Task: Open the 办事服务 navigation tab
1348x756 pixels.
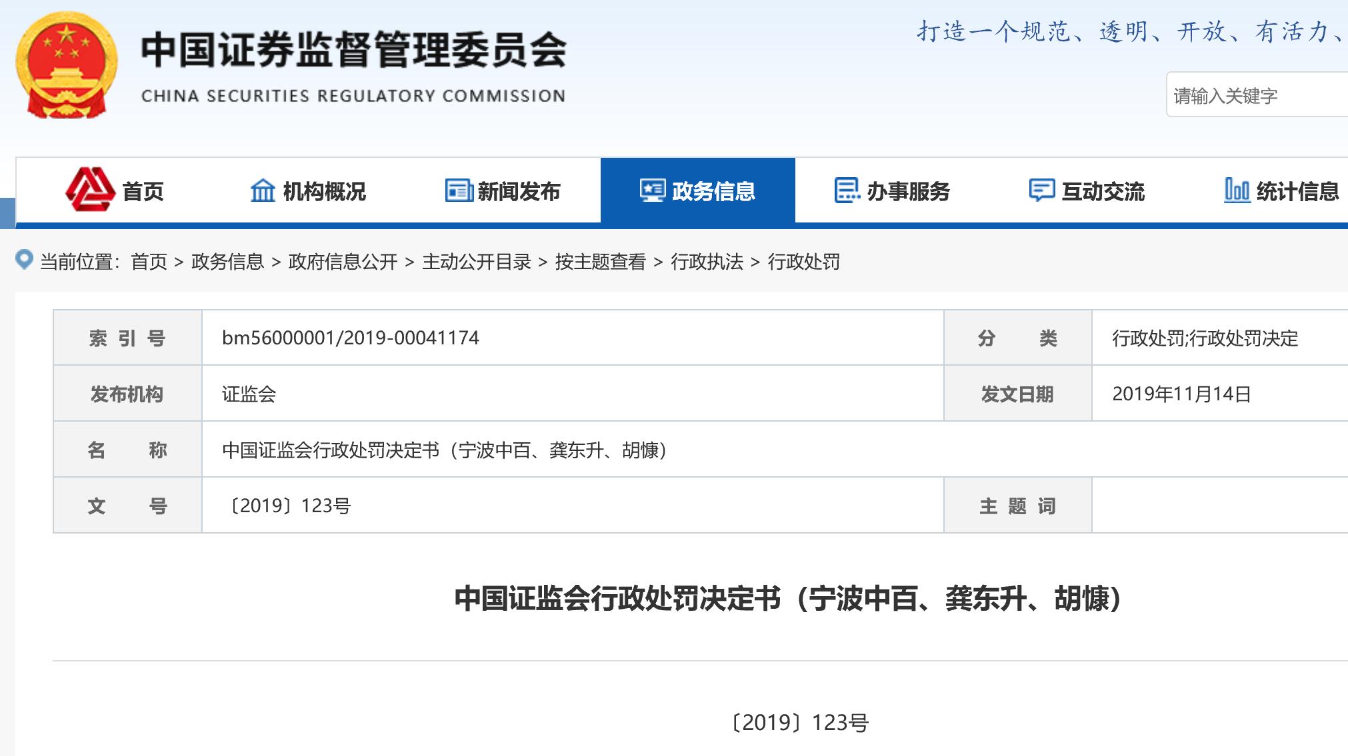Action: [x=908, y=192]
